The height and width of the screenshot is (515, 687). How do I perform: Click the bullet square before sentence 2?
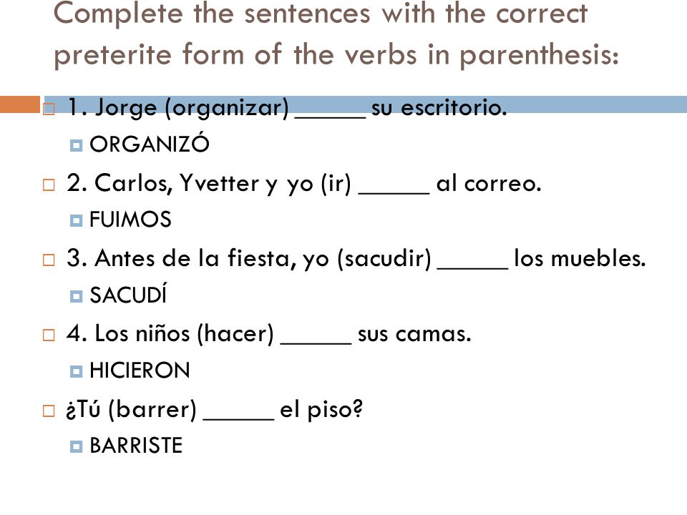(x=49, y=185)
